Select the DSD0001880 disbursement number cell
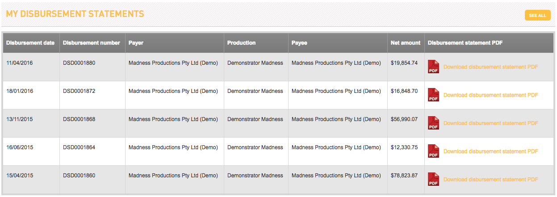 (x=92, y=67)
